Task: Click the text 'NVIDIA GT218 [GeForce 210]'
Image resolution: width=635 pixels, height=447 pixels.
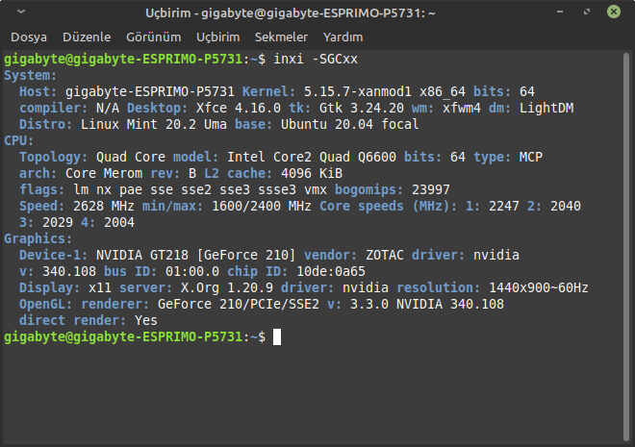Action: (x=196, y=255)
